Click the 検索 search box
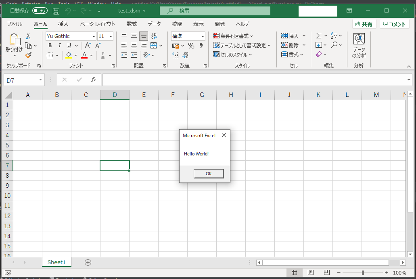Screen dimensions: 416x279 (215, 10)
